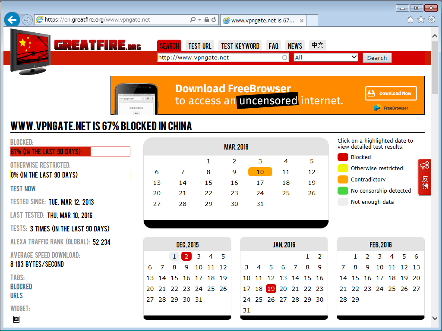Image resolution: width=442 pixels, height=331 pixels.
Task: Click the address bar search magnifier icon
Action: click(193, 19)
